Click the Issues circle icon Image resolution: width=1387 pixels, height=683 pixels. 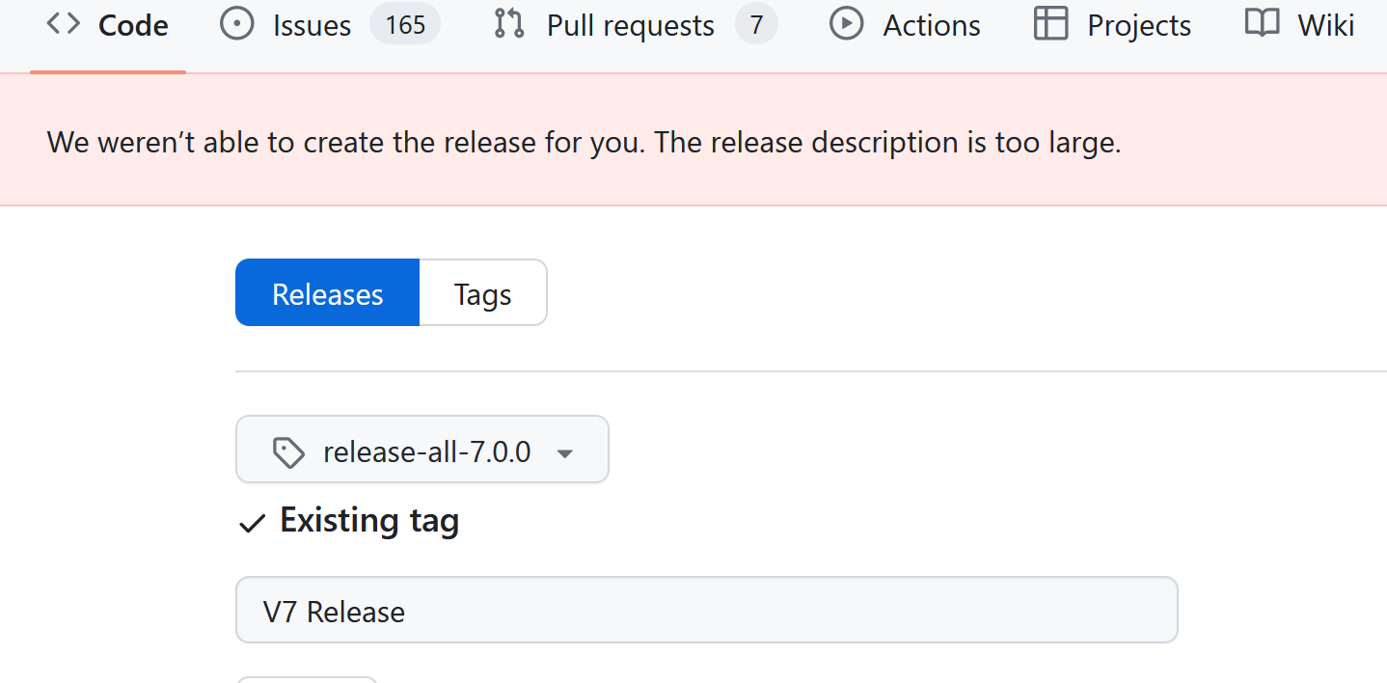pos(236,24)
